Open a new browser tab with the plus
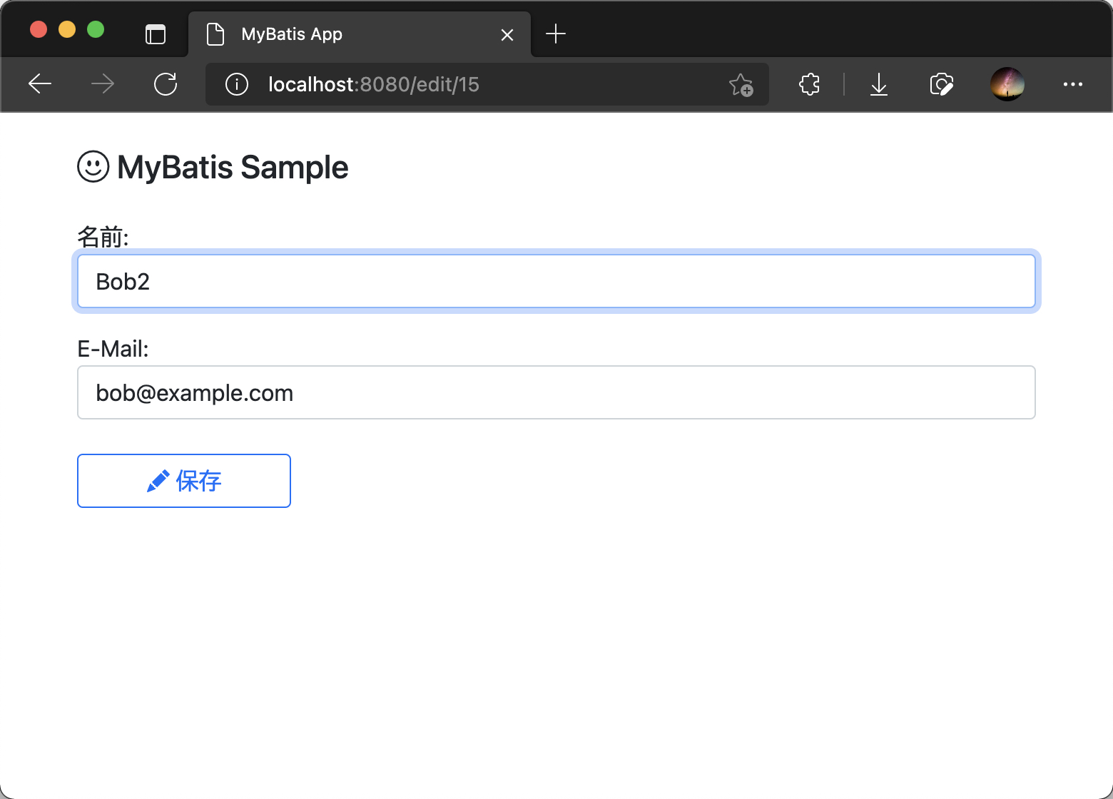The height and width of the screenshot is (799, 1113). tap(556, 34)
